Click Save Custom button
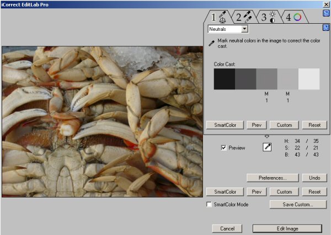Screen dimensions: 331x235 (298, 205)
